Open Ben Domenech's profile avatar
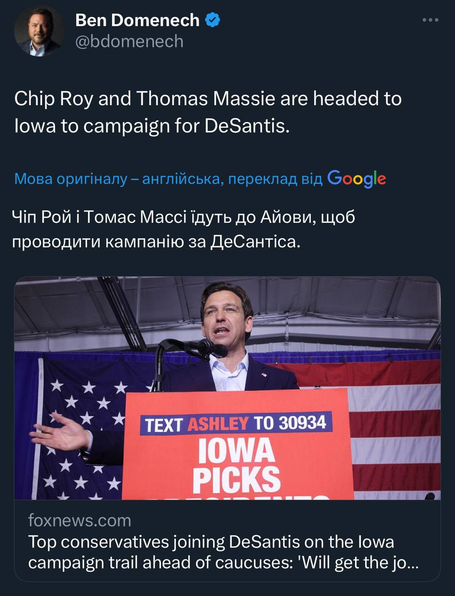Screen dimensions: 455x596 pos(39,31)
